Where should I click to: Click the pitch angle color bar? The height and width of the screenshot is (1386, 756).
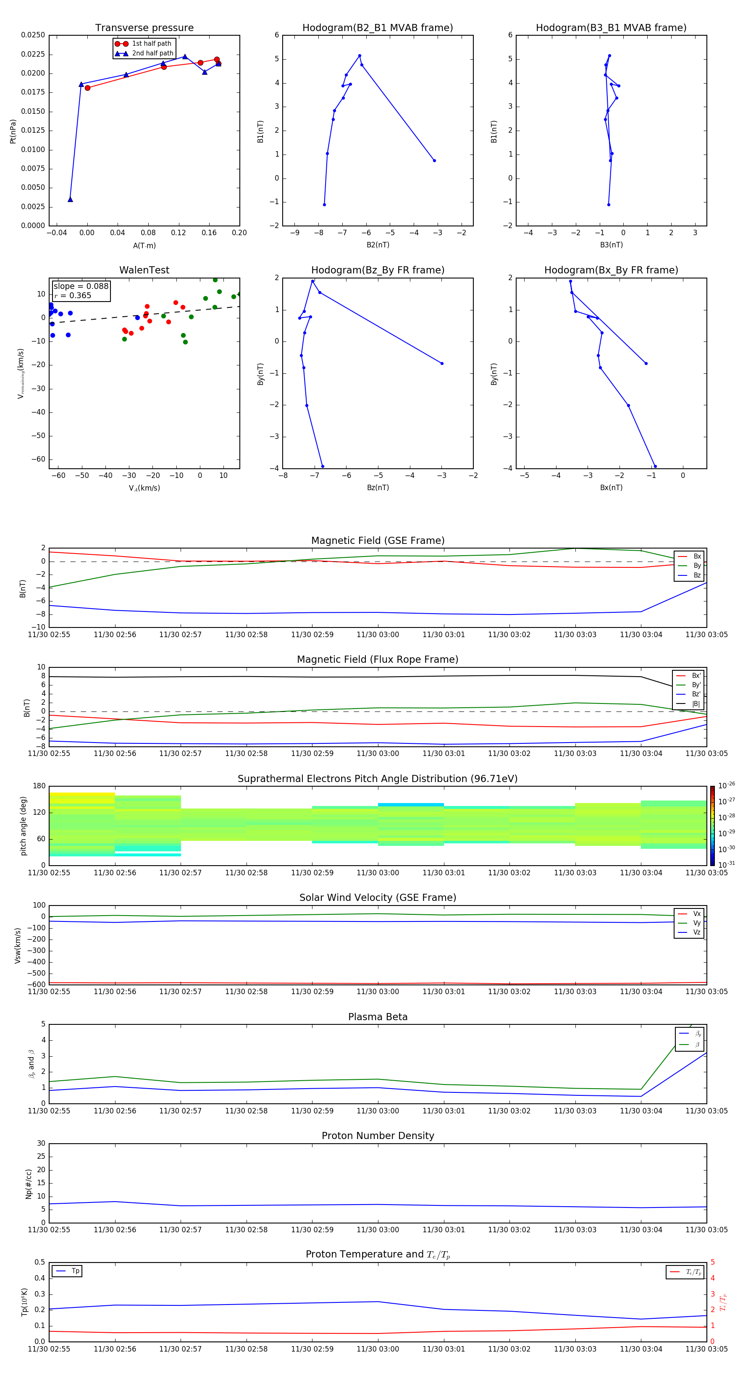[x=712, y=825]
